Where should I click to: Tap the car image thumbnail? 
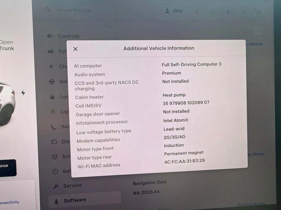coord(7,104)
